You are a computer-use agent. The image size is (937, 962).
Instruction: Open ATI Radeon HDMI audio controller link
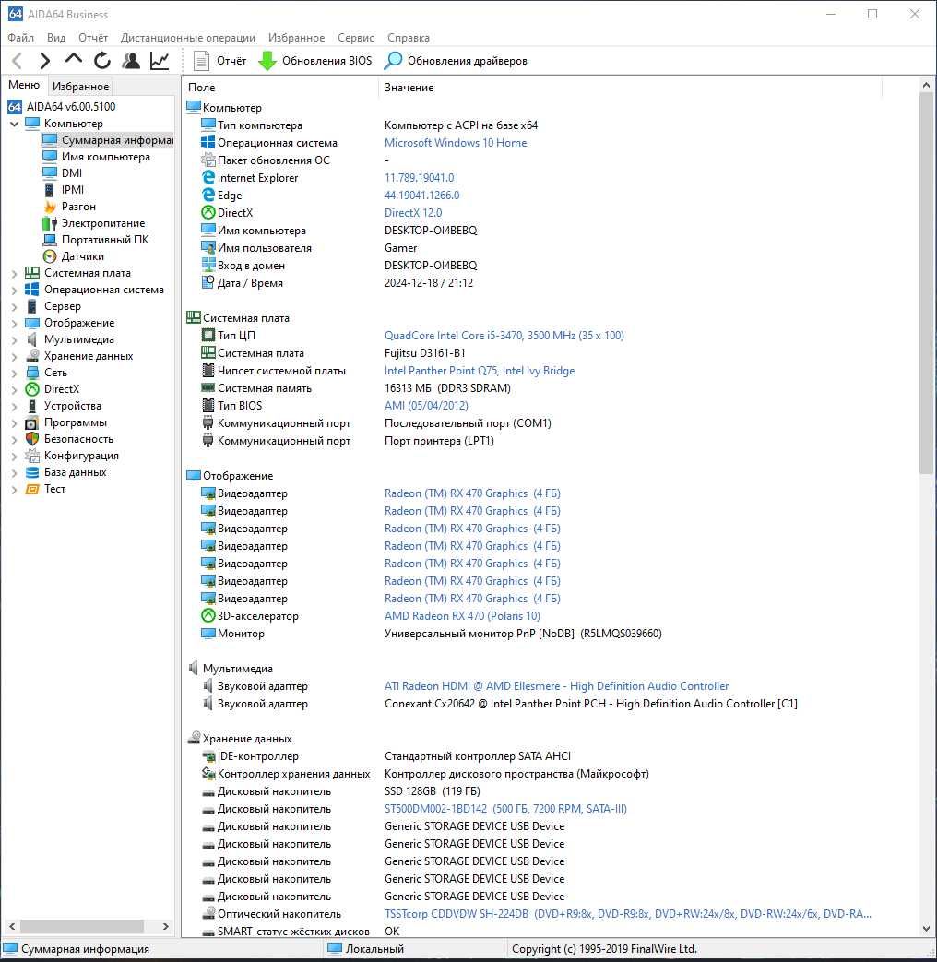click(556, 685)
